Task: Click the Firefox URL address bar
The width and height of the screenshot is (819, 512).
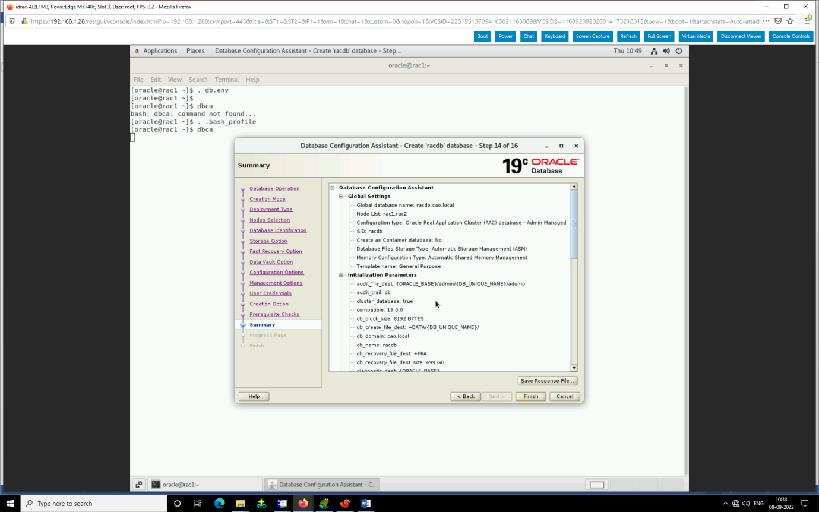Action: (x=394, y=21)
